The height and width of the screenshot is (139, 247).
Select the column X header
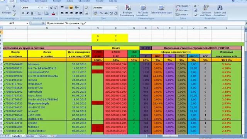pyautogui.click(x=227, y=28)
